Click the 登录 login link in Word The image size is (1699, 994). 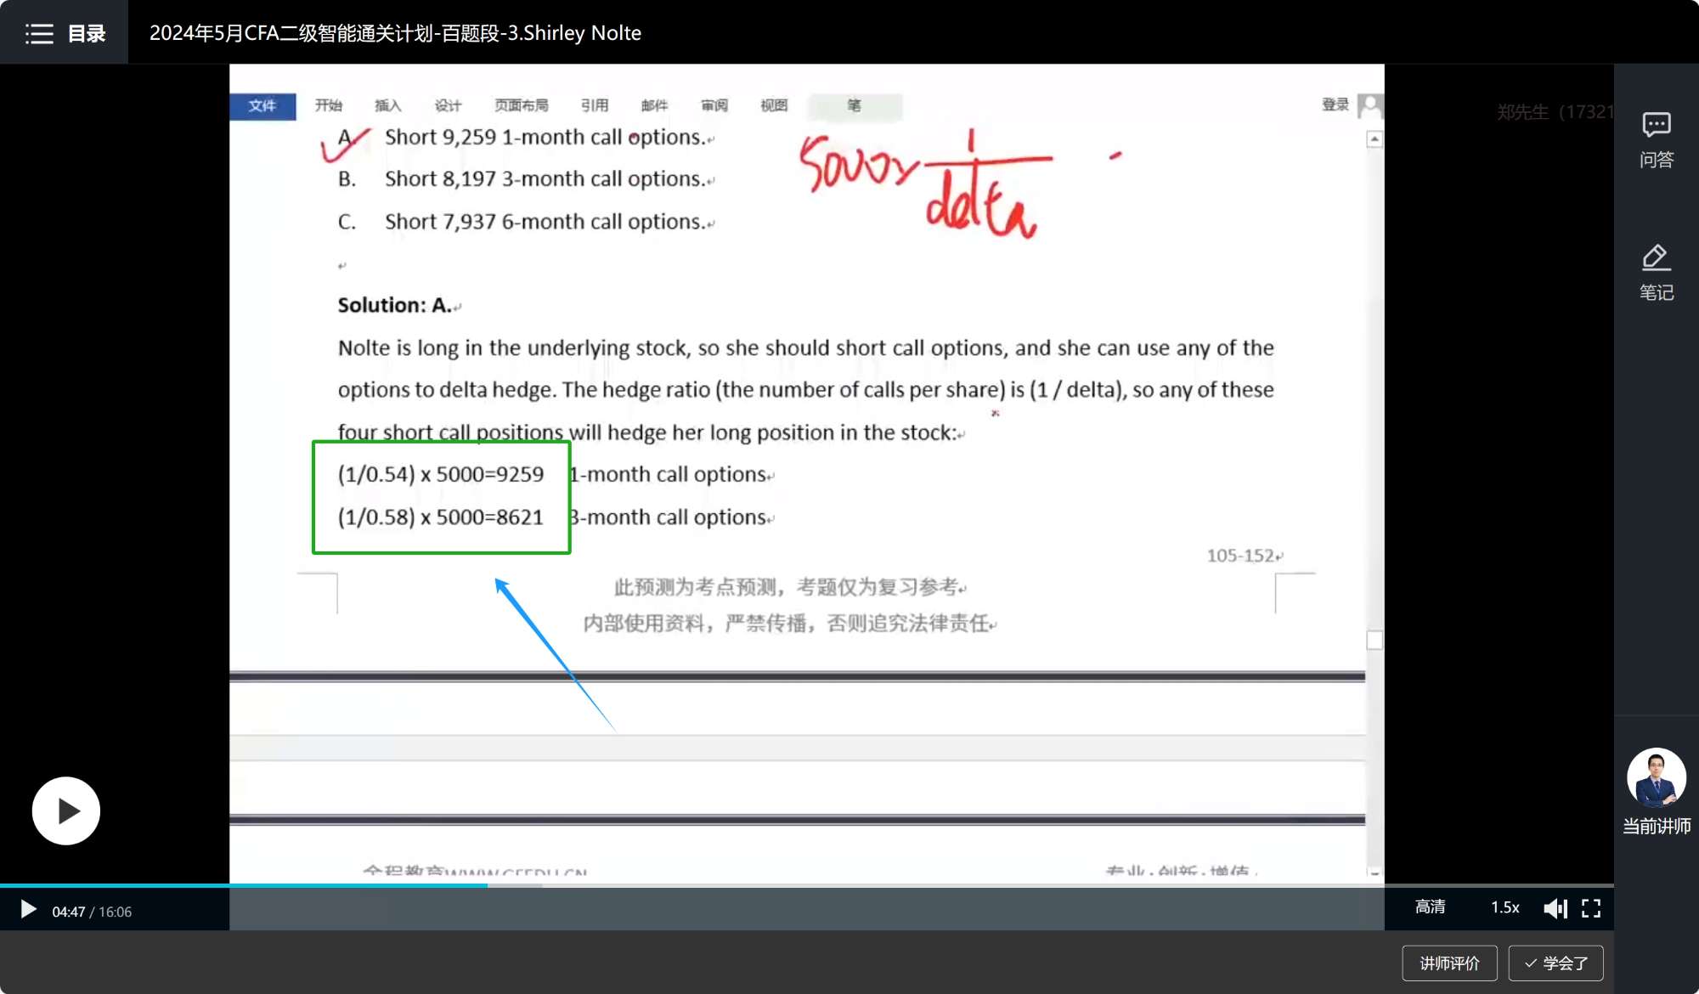click(1335, 104)
